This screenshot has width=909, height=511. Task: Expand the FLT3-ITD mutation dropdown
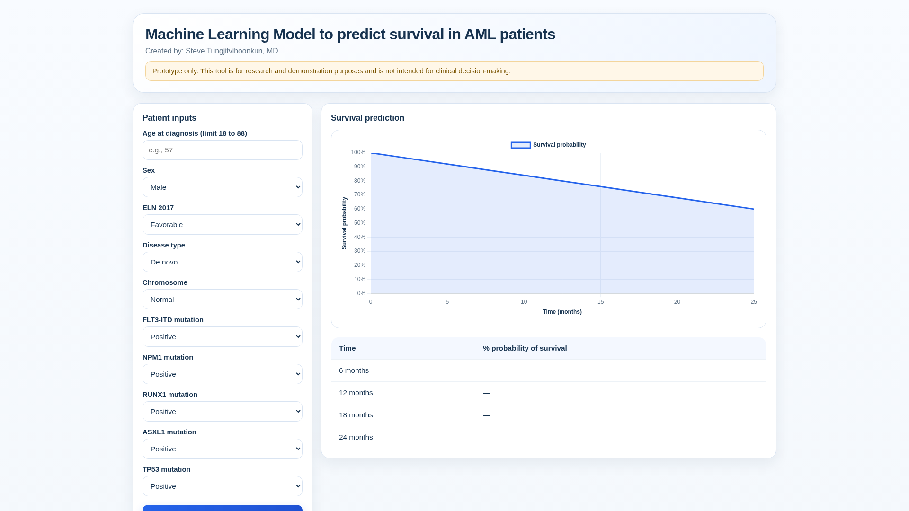(223, 337)
